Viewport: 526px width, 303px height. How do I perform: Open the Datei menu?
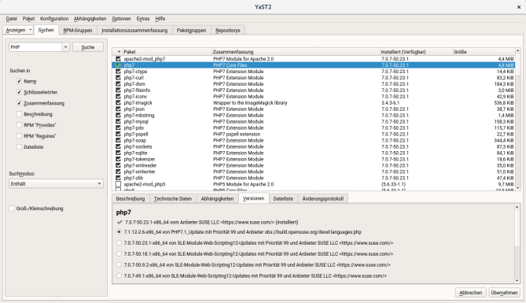coord(12,19)
